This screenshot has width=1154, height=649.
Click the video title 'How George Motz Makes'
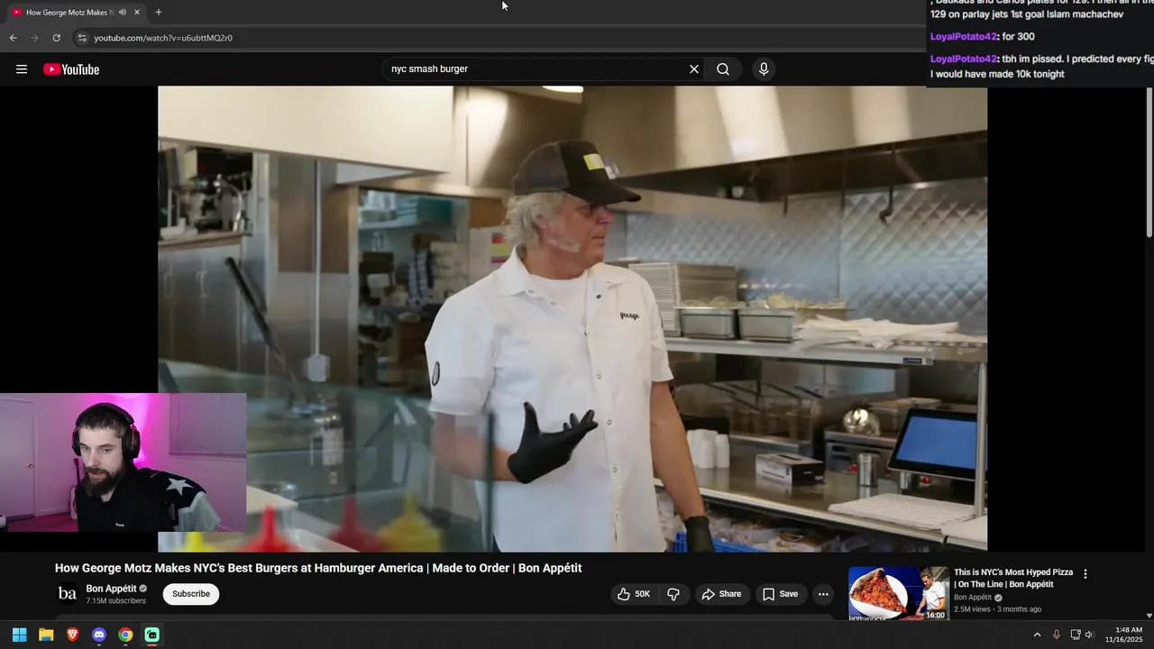coord(318,568)
